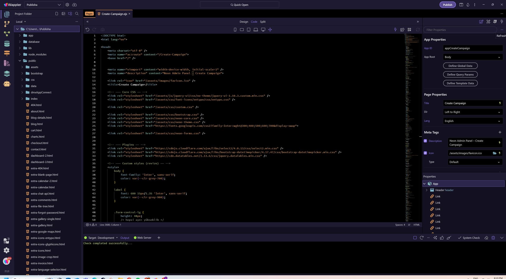
Task: Click the Pages button
Action: click(x=89, y=14)
